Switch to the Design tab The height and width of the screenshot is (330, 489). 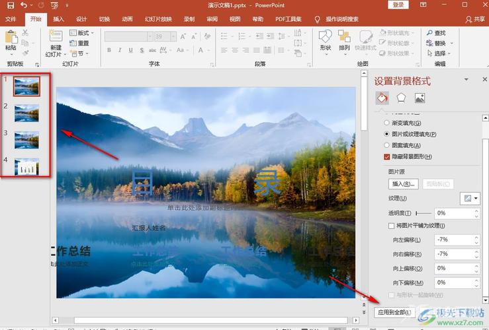click(x=81, y=19)
